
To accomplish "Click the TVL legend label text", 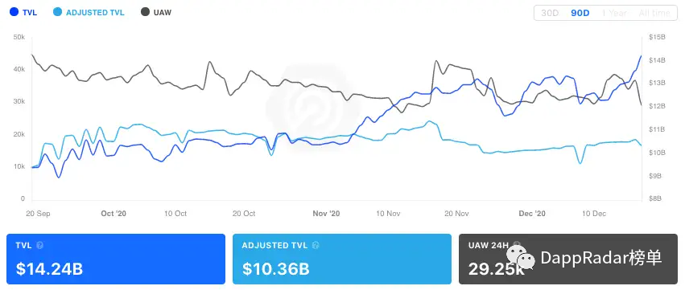I will (30, 13).
